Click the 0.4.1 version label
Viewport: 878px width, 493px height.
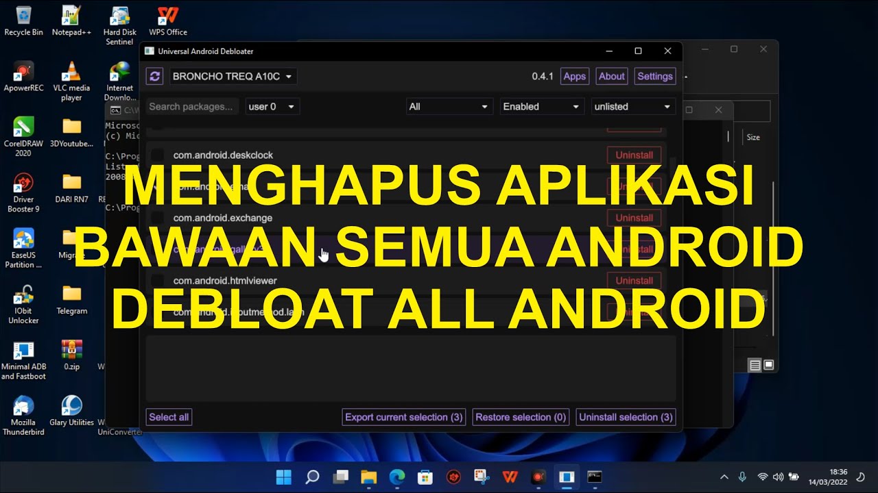coord(543,76)
